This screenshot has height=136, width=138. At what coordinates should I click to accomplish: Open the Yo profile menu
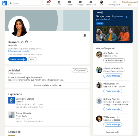point(101,3)
